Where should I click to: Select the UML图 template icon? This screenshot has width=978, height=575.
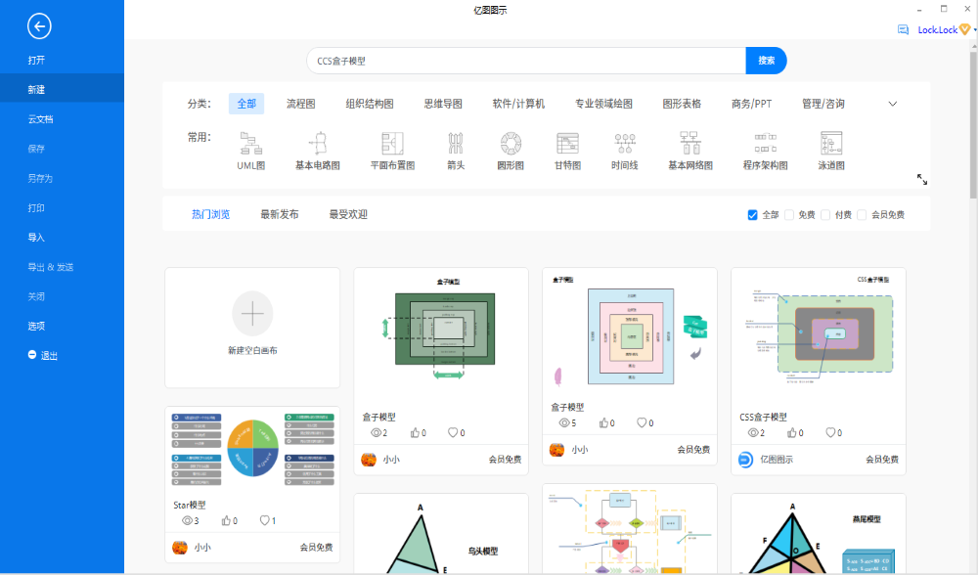(251, 145)
